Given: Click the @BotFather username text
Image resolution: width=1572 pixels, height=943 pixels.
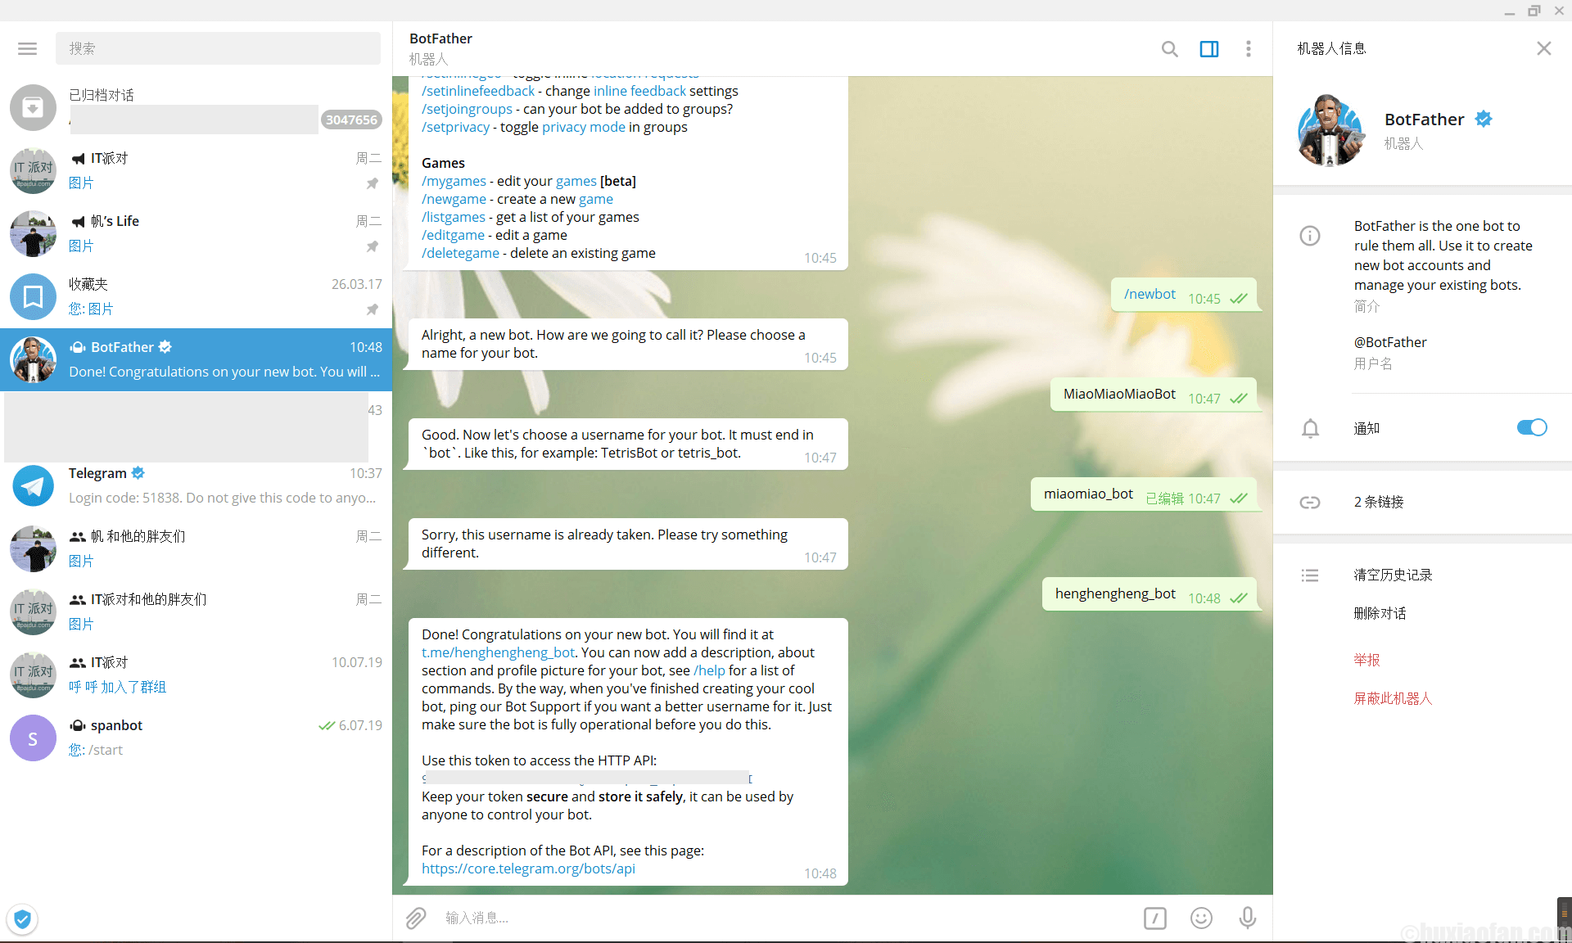Looking at the screenshot, I should tap(1390, 342).
